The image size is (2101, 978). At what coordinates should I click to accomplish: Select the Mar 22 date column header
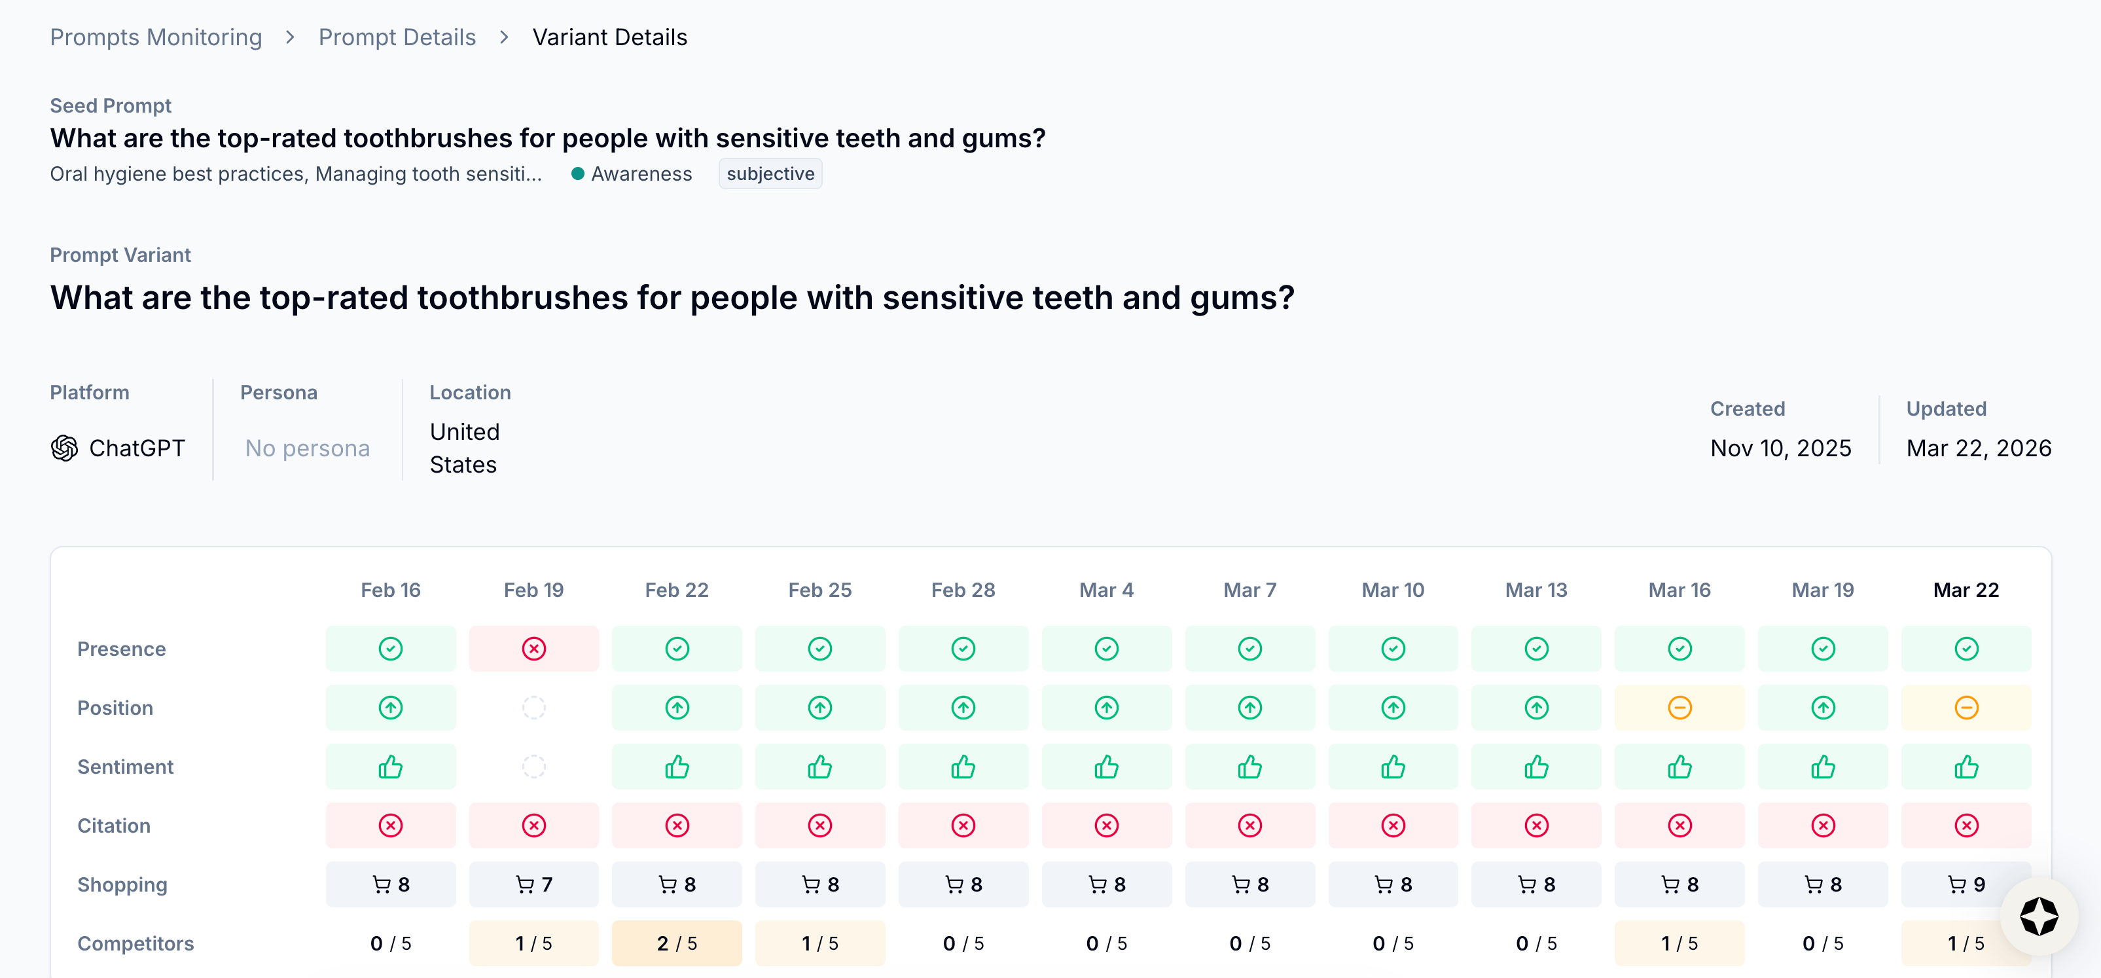[x=1966, y=590]
